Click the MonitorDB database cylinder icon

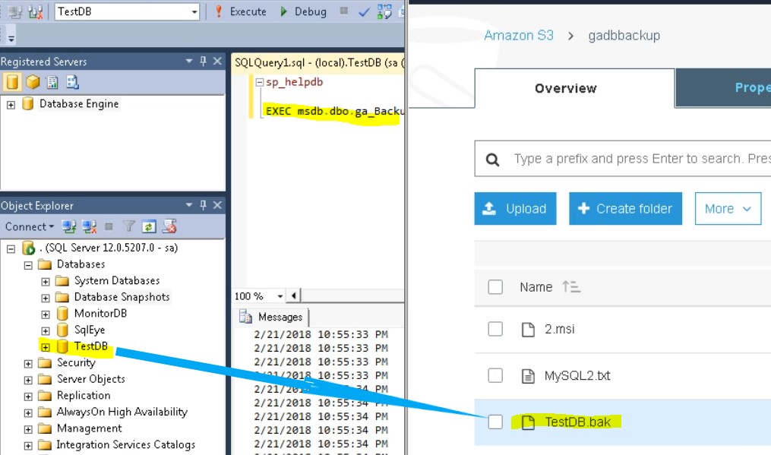coord(62,314)
